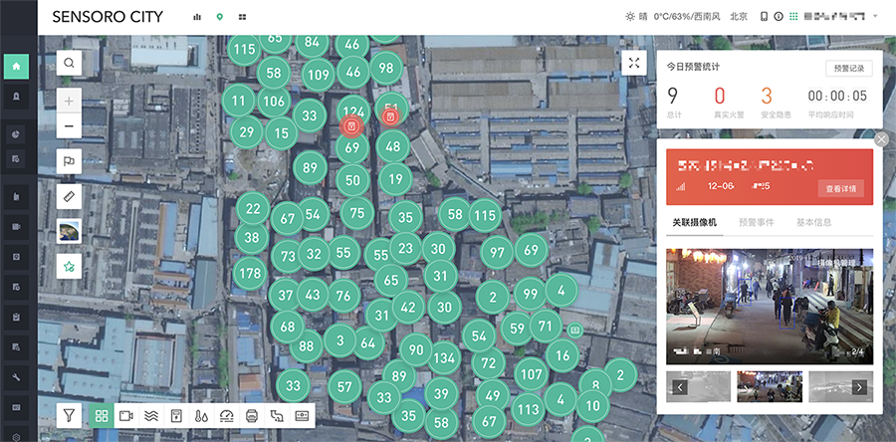Viewport: 896px width, 442px height.
Task: Select the 关联摄像机 tab
Action: click(x=695, y=222)
